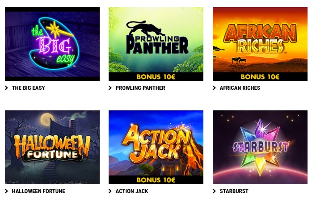
Task: Follow the THE BIG EASY text link
Action: [29, 88]
